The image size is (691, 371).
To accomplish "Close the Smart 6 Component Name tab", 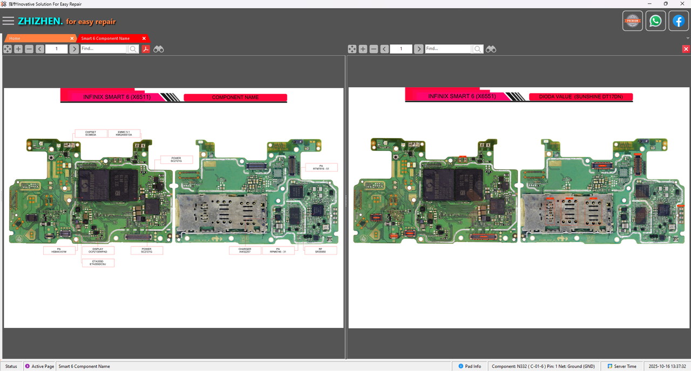I will coord(144,38).
